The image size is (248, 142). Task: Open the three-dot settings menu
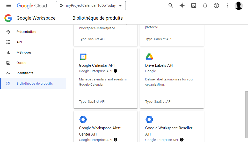[x=228, y=5]
